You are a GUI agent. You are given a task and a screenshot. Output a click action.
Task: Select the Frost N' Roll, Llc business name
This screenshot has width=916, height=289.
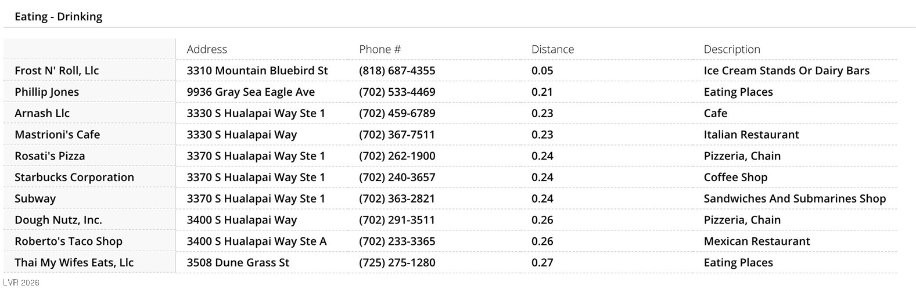pyautogui.click(x=56, y=71)
